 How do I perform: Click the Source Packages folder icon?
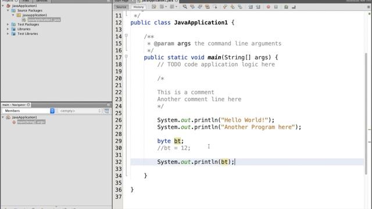(13, 10)
